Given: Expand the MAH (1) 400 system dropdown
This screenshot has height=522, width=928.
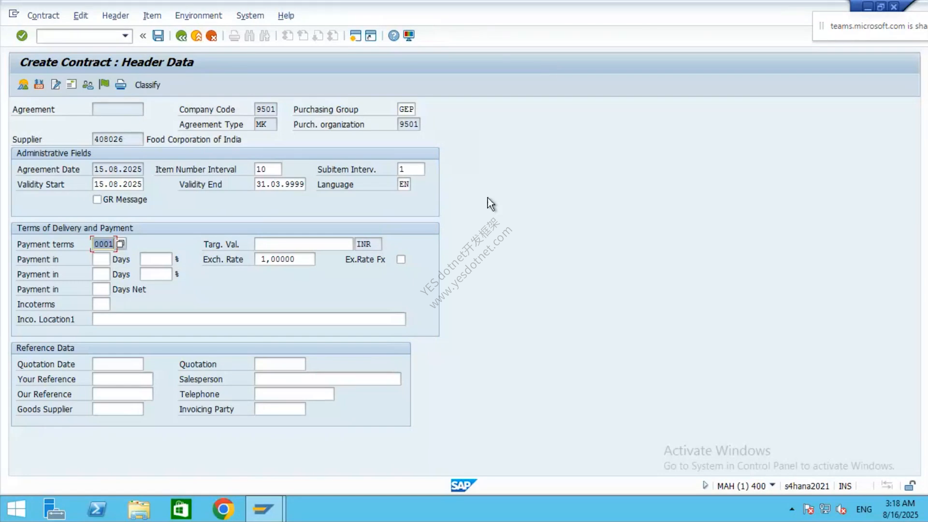Looking at the screenshot, I should point(772,485).
